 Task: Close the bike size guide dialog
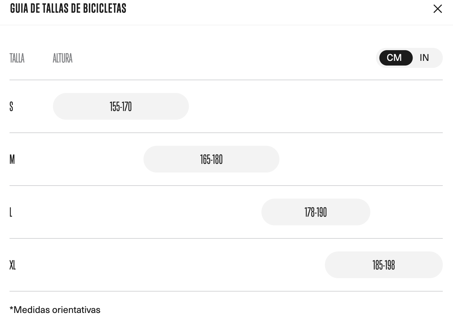click(x=438, y=9)
